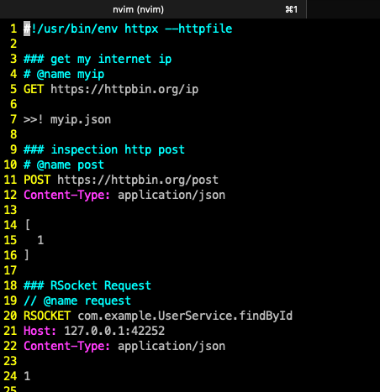Viewport: 380px width, 392px height.
Task: Click the Host header label on line 21
Action: click(40, 331)
